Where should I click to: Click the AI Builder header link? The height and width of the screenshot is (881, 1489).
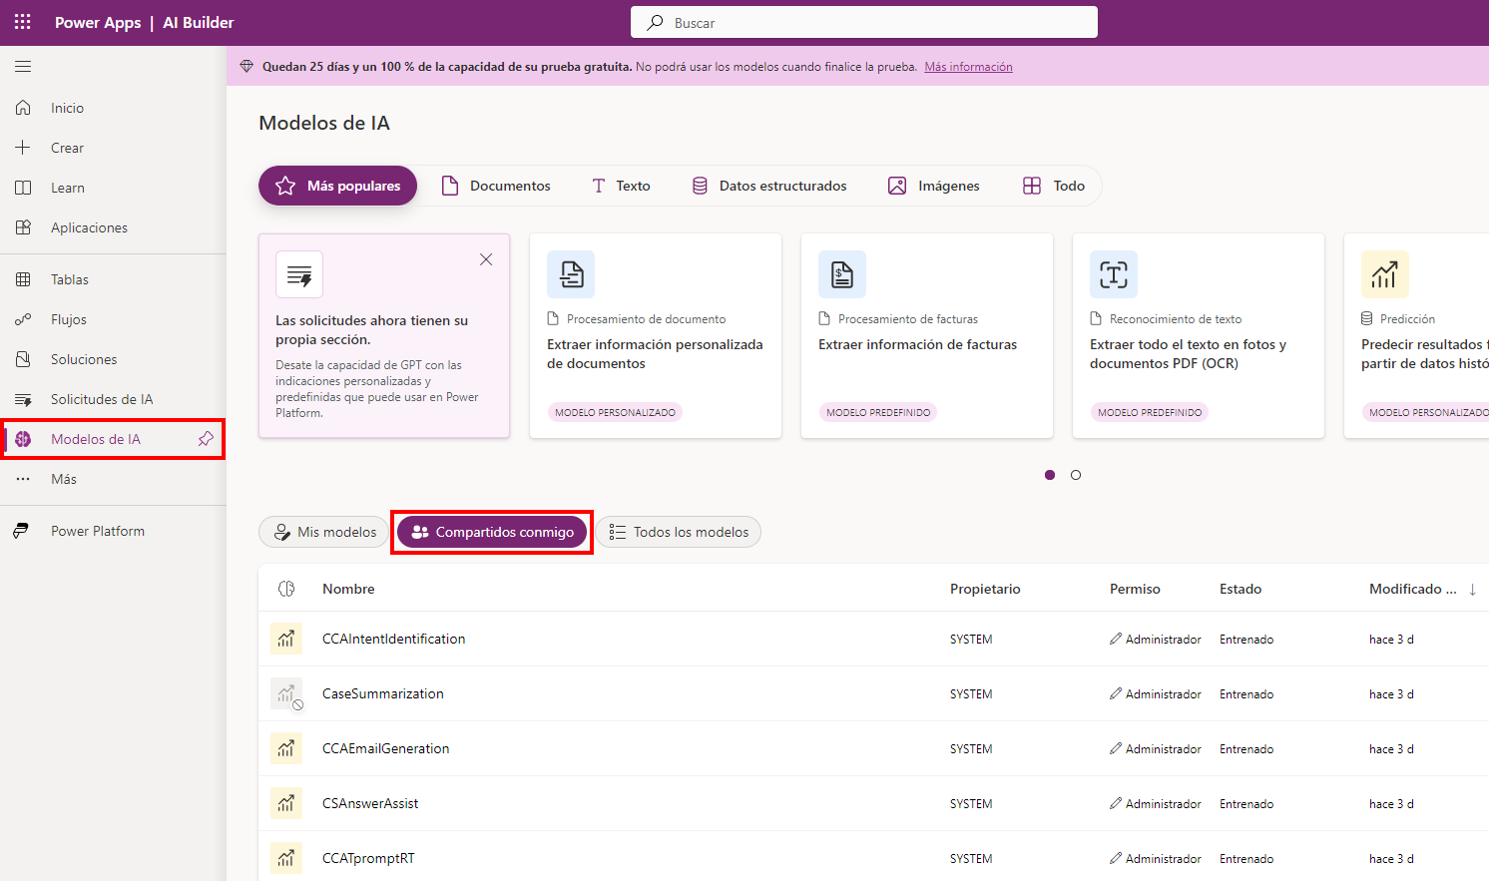click(x=199, y=22)
